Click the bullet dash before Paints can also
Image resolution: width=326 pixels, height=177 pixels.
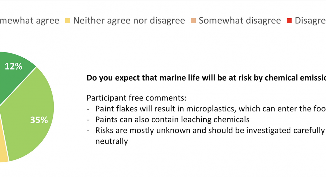[x=88, y=120]
